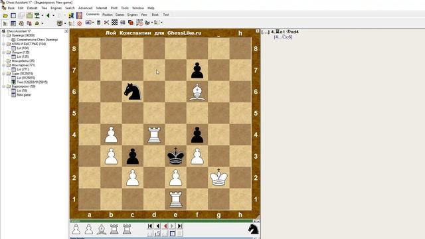Click the black pawn on c3
Viewport: 425px width, 239px height.
point(133,157)
